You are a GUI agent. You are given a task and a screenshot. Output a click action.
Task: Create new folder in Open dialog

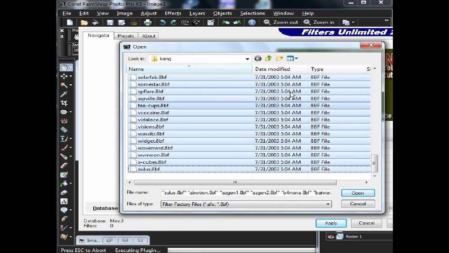(x=279, y=59)
